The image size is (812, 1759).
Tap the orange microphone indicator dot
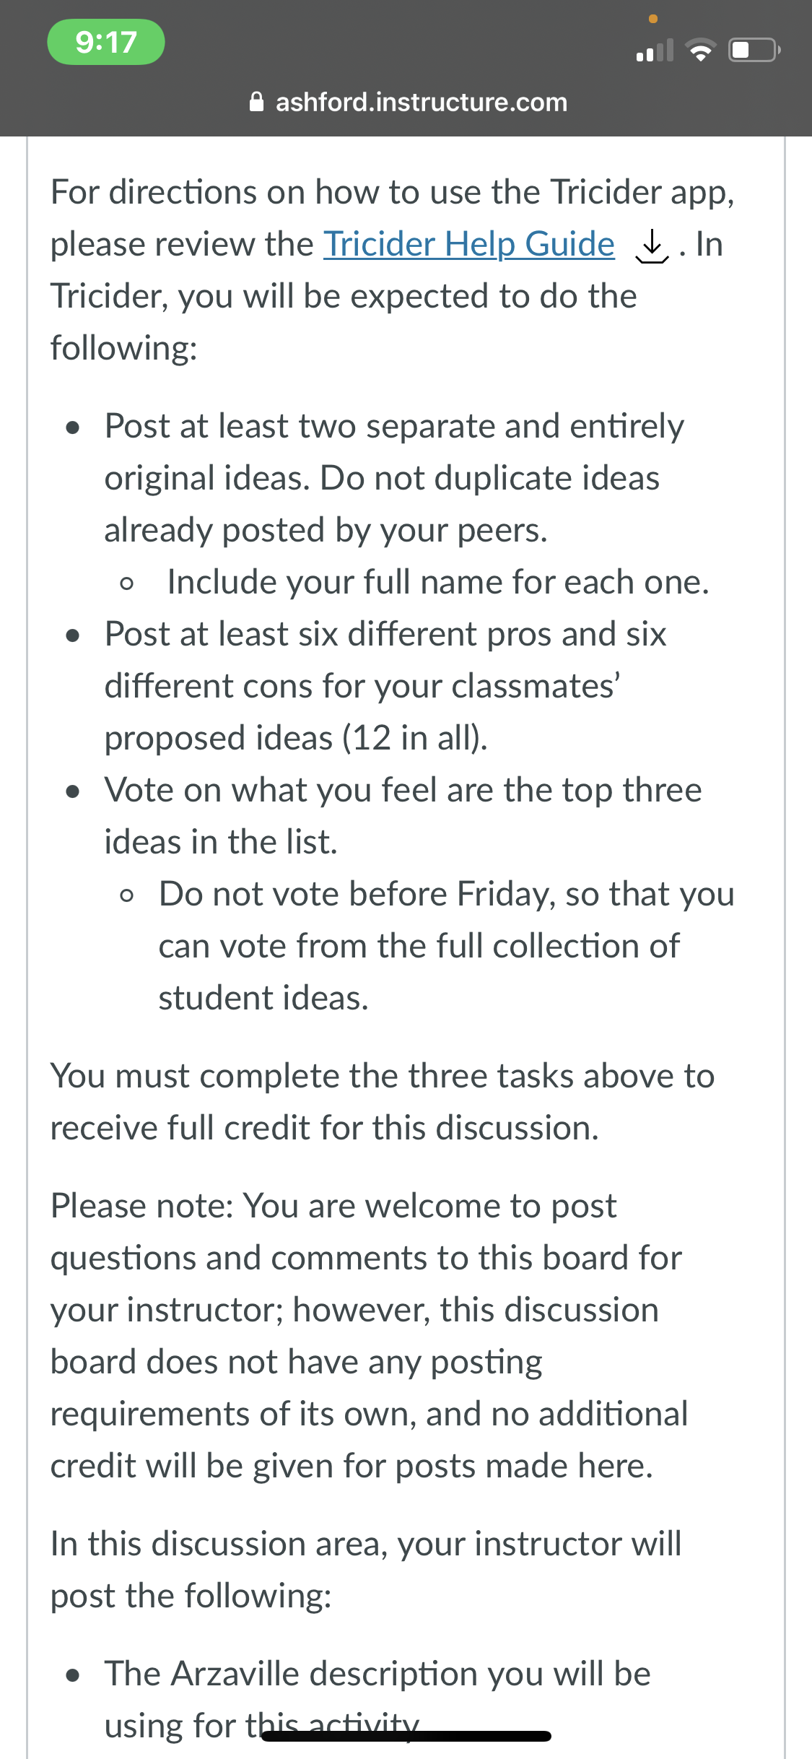[x=653, y=19]
